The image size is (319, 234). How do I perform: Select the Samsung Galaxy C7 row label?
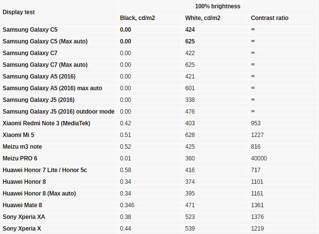[x=30, y=53]
